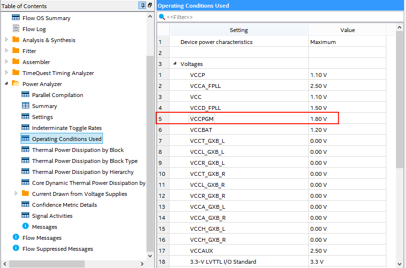Click the filter search magnifier icon
The height and width of the screenshot is (268, 406).
[x=162, y=17]
